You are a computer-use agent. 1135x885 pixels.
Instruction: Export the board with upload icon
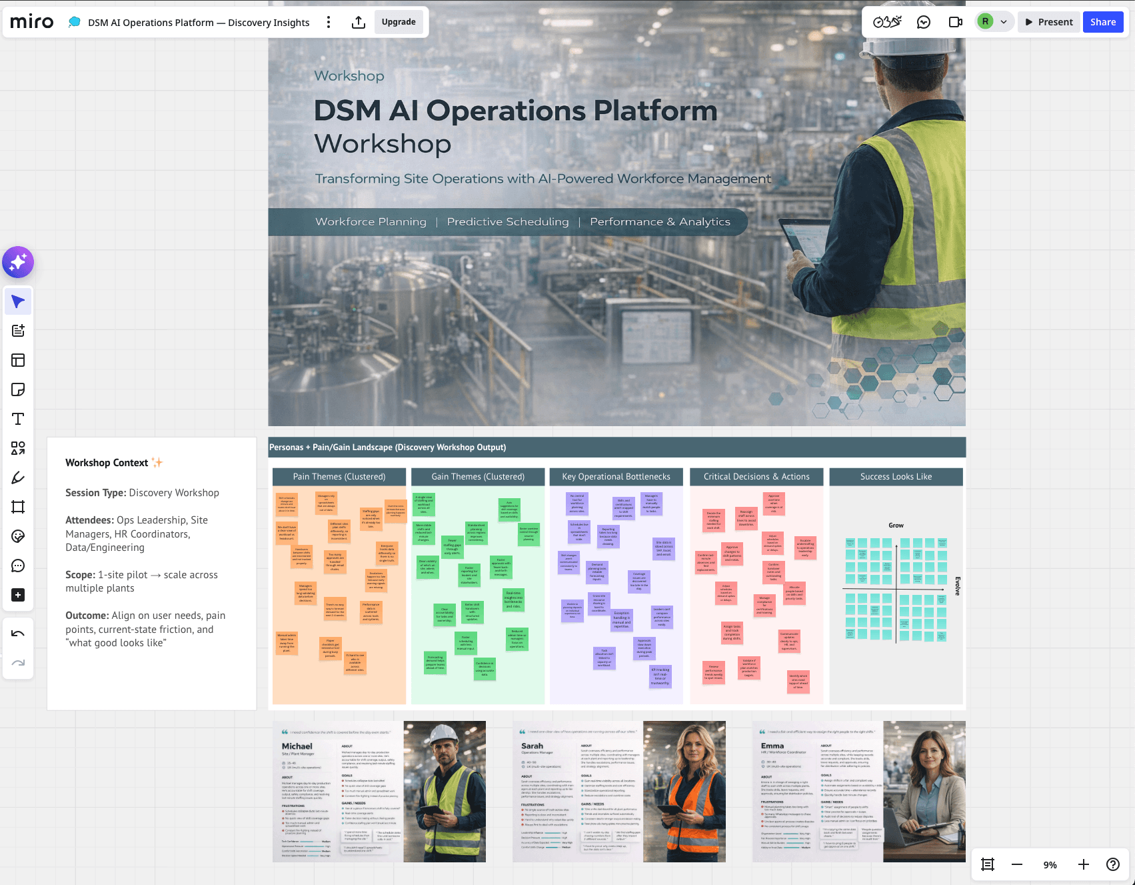[359, 22]
